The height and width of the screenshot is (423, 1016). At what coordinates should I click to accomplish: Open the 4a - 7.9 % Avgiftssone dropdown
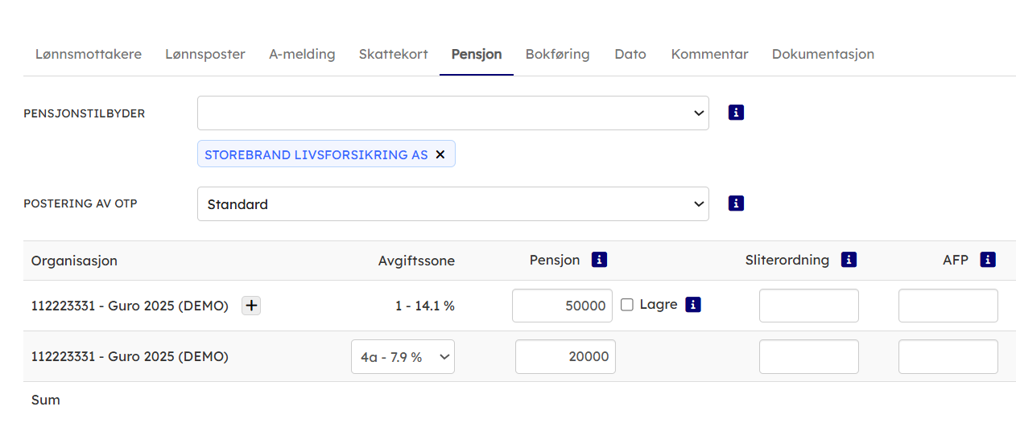pos(403,357)
